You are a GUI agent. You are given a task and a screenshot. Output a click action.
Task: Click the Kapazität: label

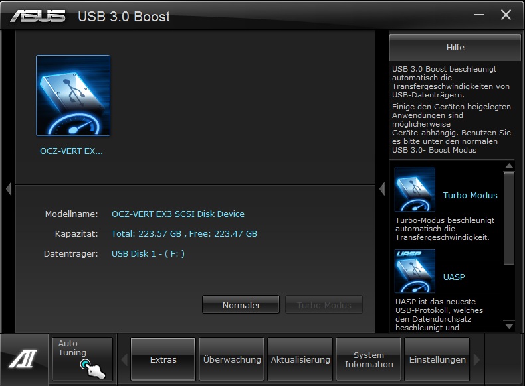click(76, 233)
